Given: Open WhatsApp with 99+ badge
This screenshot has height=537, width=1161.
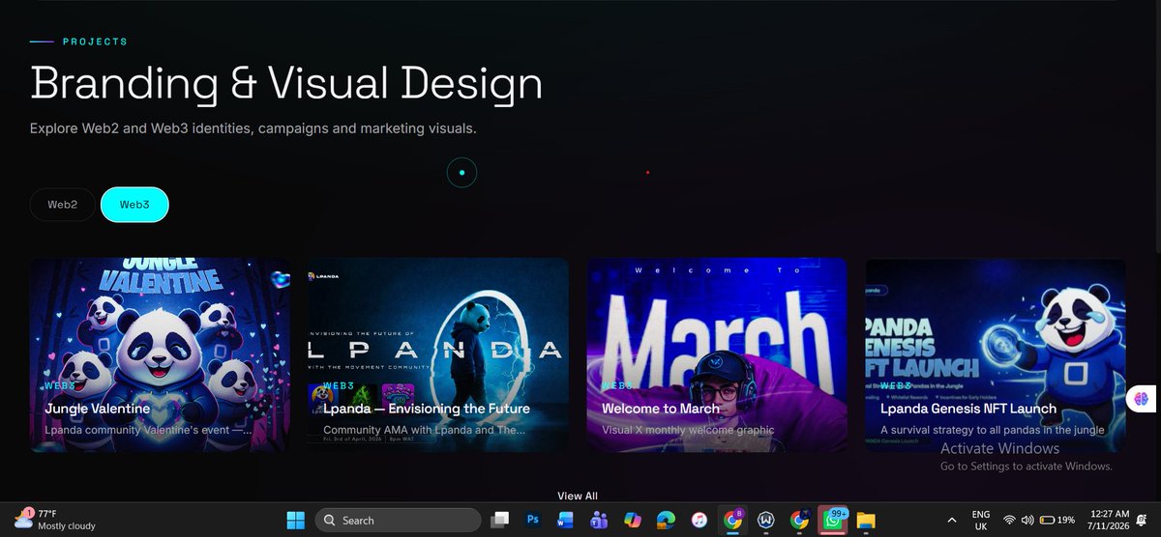Looking at the screenshot, I should point(832,520).
